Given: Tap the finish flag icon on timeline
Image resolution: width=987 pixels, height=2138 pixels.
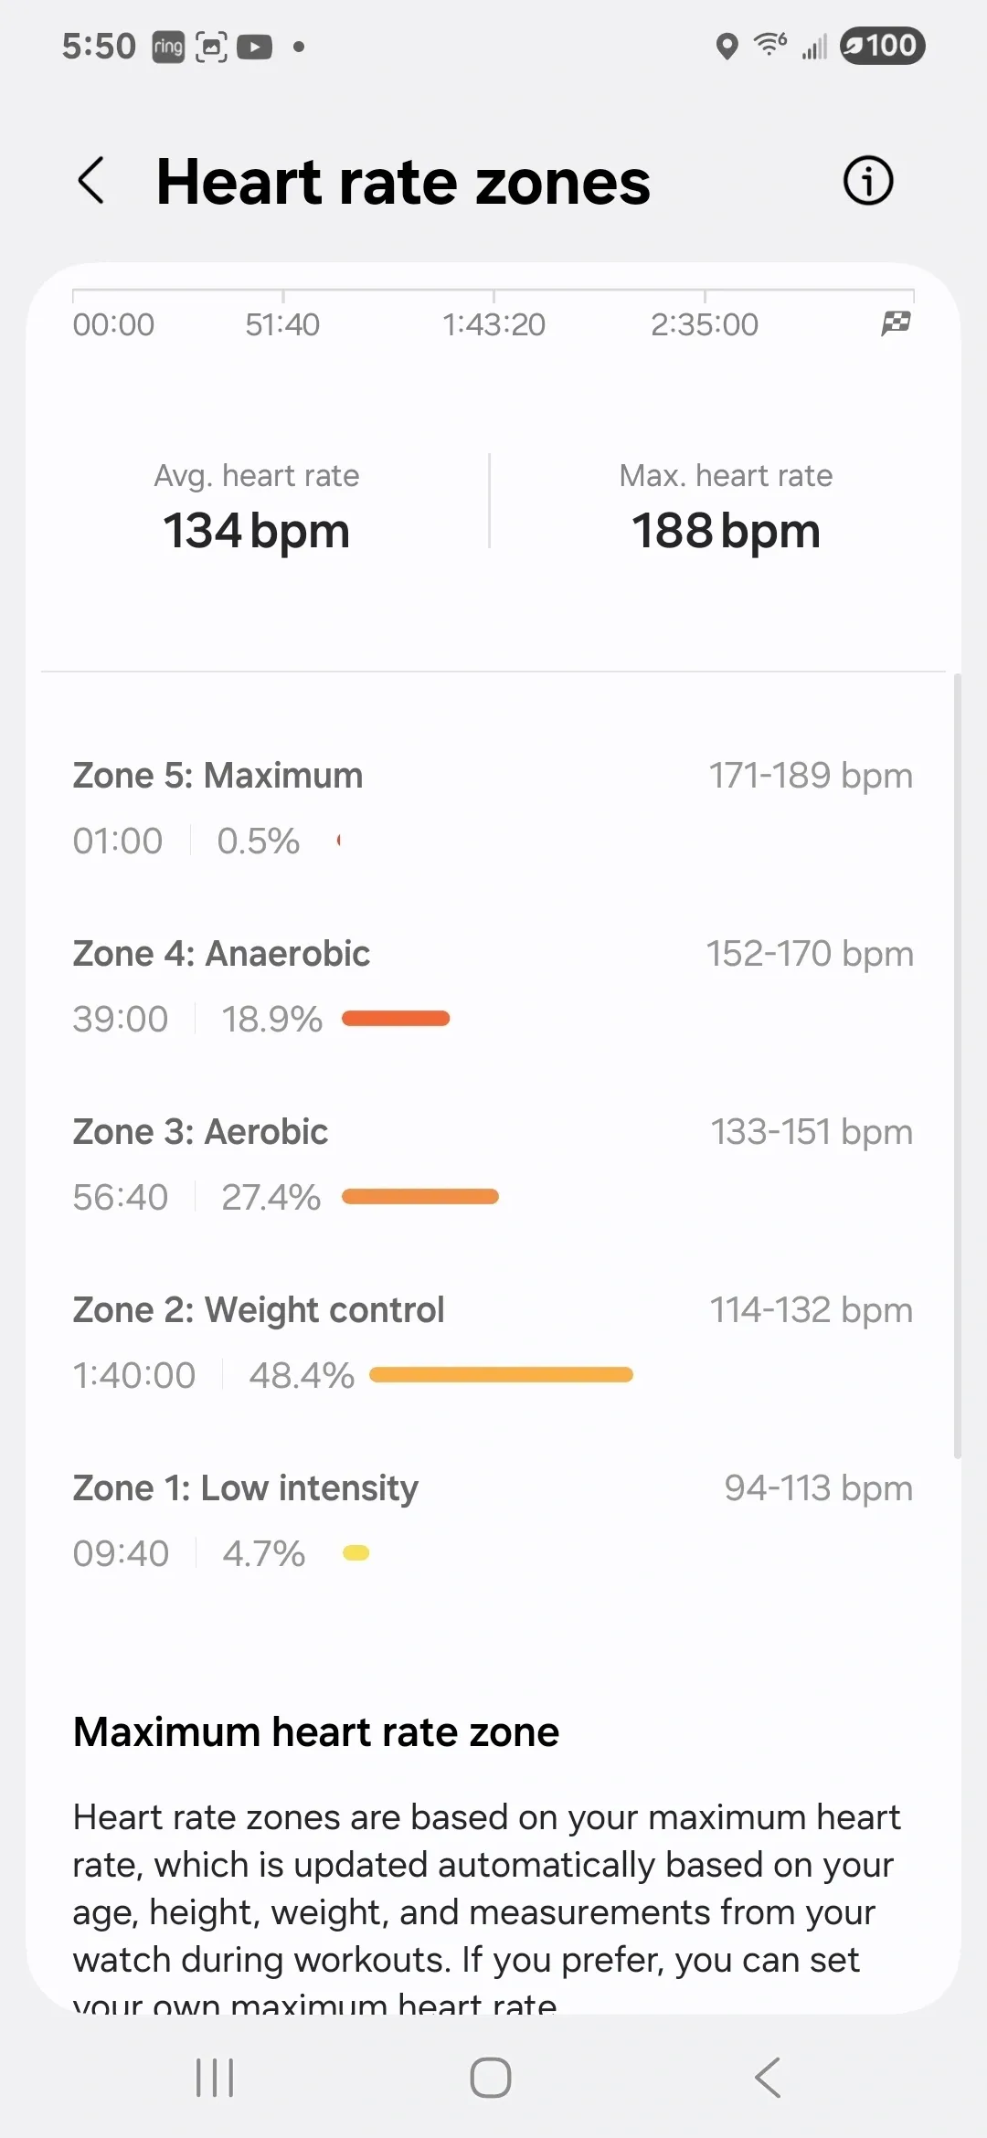Looking at the screenshot, I should click(x=896, y=323).
